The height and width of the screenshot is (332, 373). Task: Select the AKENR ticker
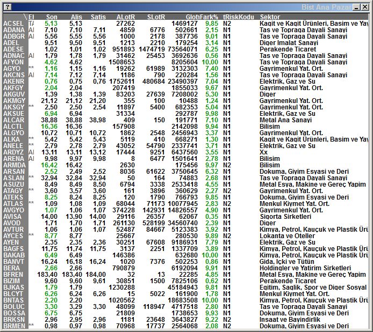(x=14, y=82)
